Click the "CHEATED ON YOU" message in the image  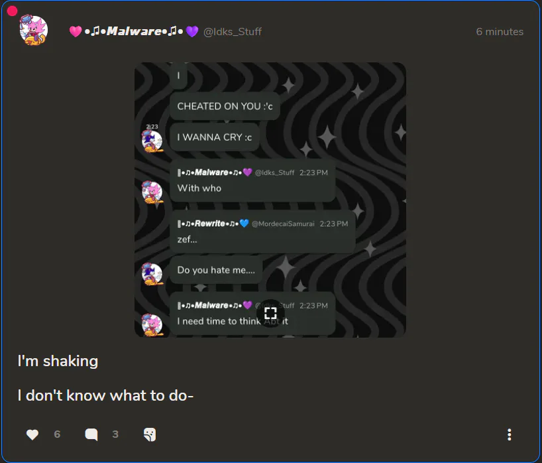(x=225, y=106)
